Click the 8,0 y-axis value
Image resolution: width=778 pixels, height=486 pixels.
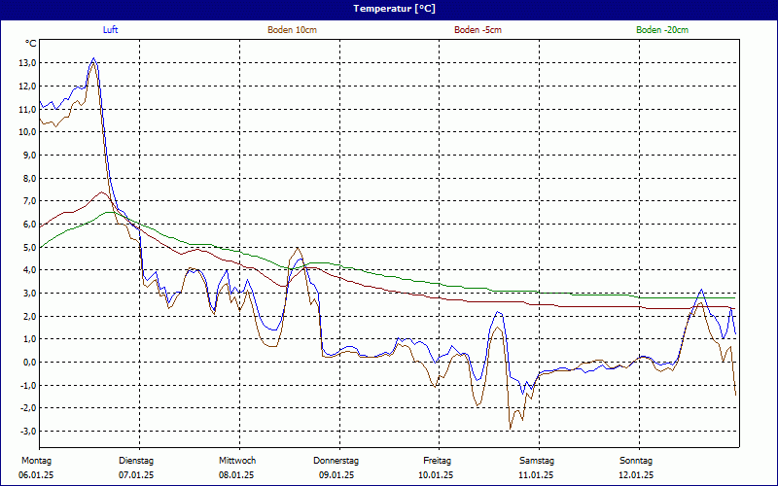(x=29, y=178)
